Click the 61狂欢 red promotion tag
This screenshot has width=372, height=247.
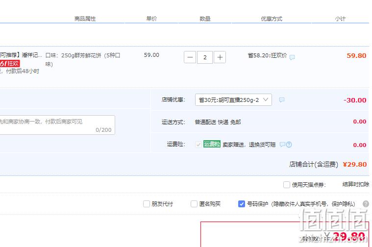tap(10, 63)
